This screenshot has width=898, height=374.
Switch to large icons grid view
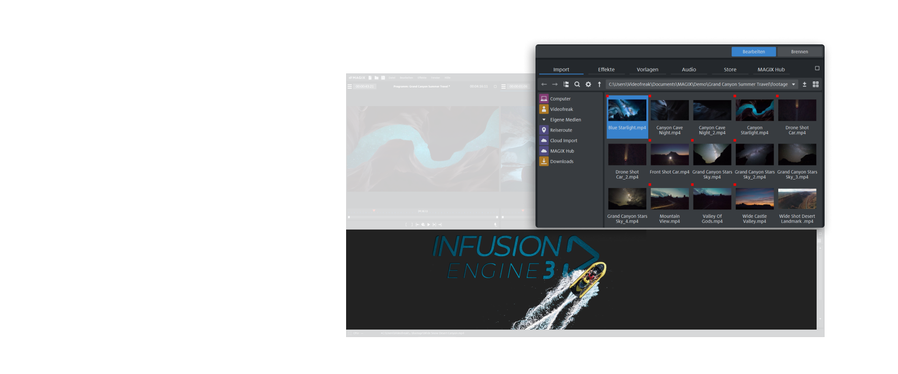816,85
